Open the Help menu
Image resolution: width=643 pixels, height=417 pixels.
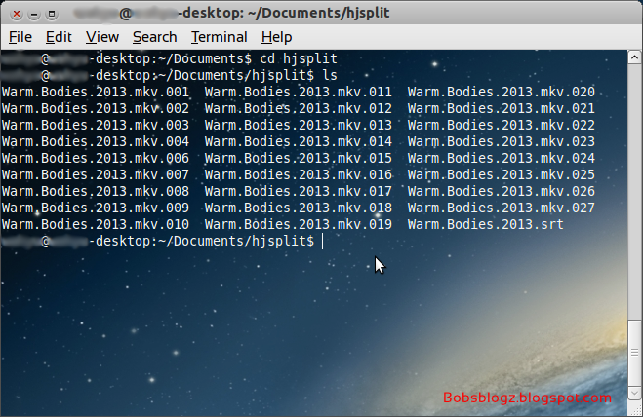[276, 37]
